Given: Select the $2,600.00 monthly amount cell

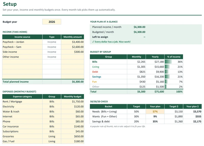Looking at the screenshot, I should click(72, 47).
